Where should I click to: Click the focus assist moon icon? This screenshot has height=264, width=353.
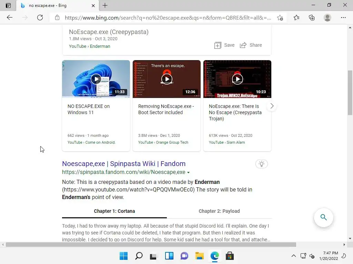tap(344, 256)
